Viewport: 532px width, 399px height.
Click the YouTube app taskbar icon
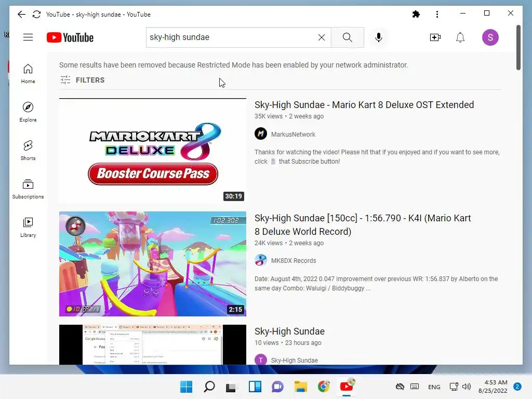point(347,387)
